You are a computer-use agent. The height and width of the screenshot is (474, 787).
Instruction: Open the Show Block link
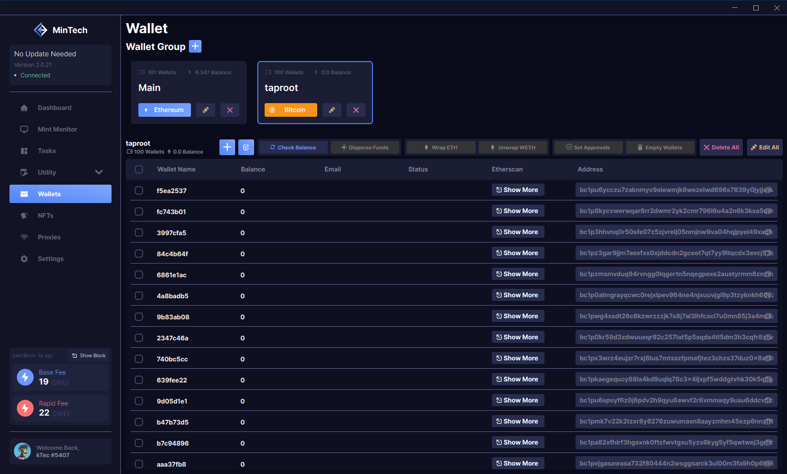coord(89,356)
